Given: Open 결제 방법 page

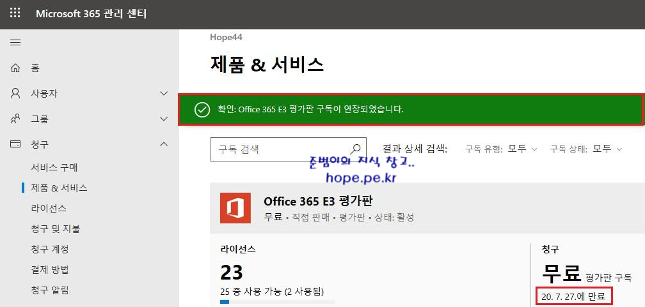Looking at the screenshot, I should (50, 270).
